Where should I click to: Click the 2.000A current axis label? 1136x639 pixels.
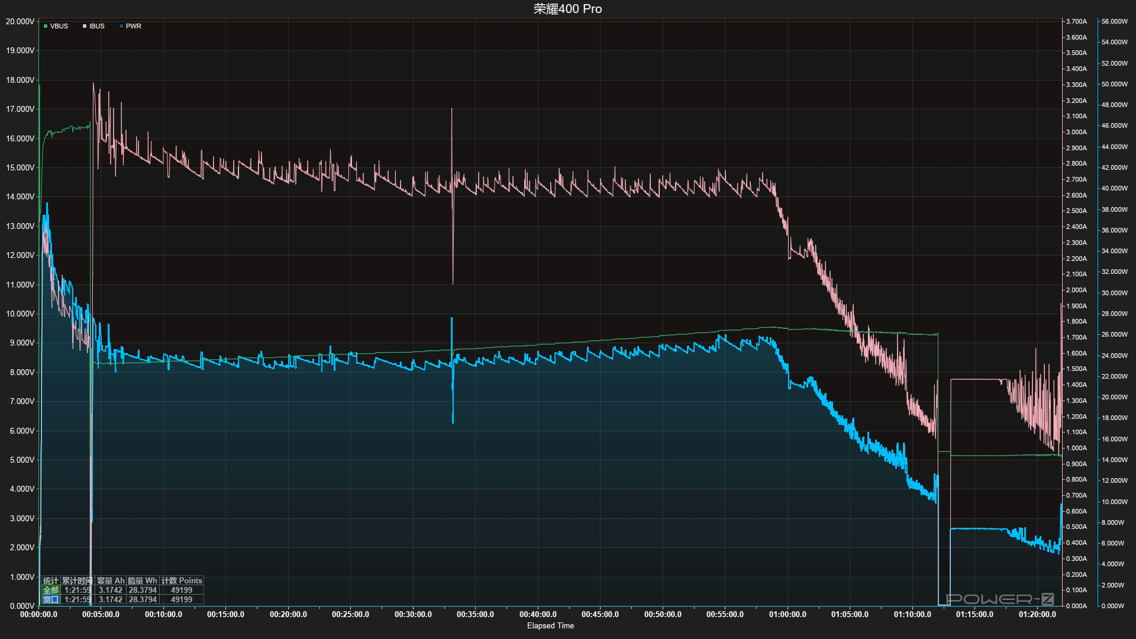tap(1076, 290)
